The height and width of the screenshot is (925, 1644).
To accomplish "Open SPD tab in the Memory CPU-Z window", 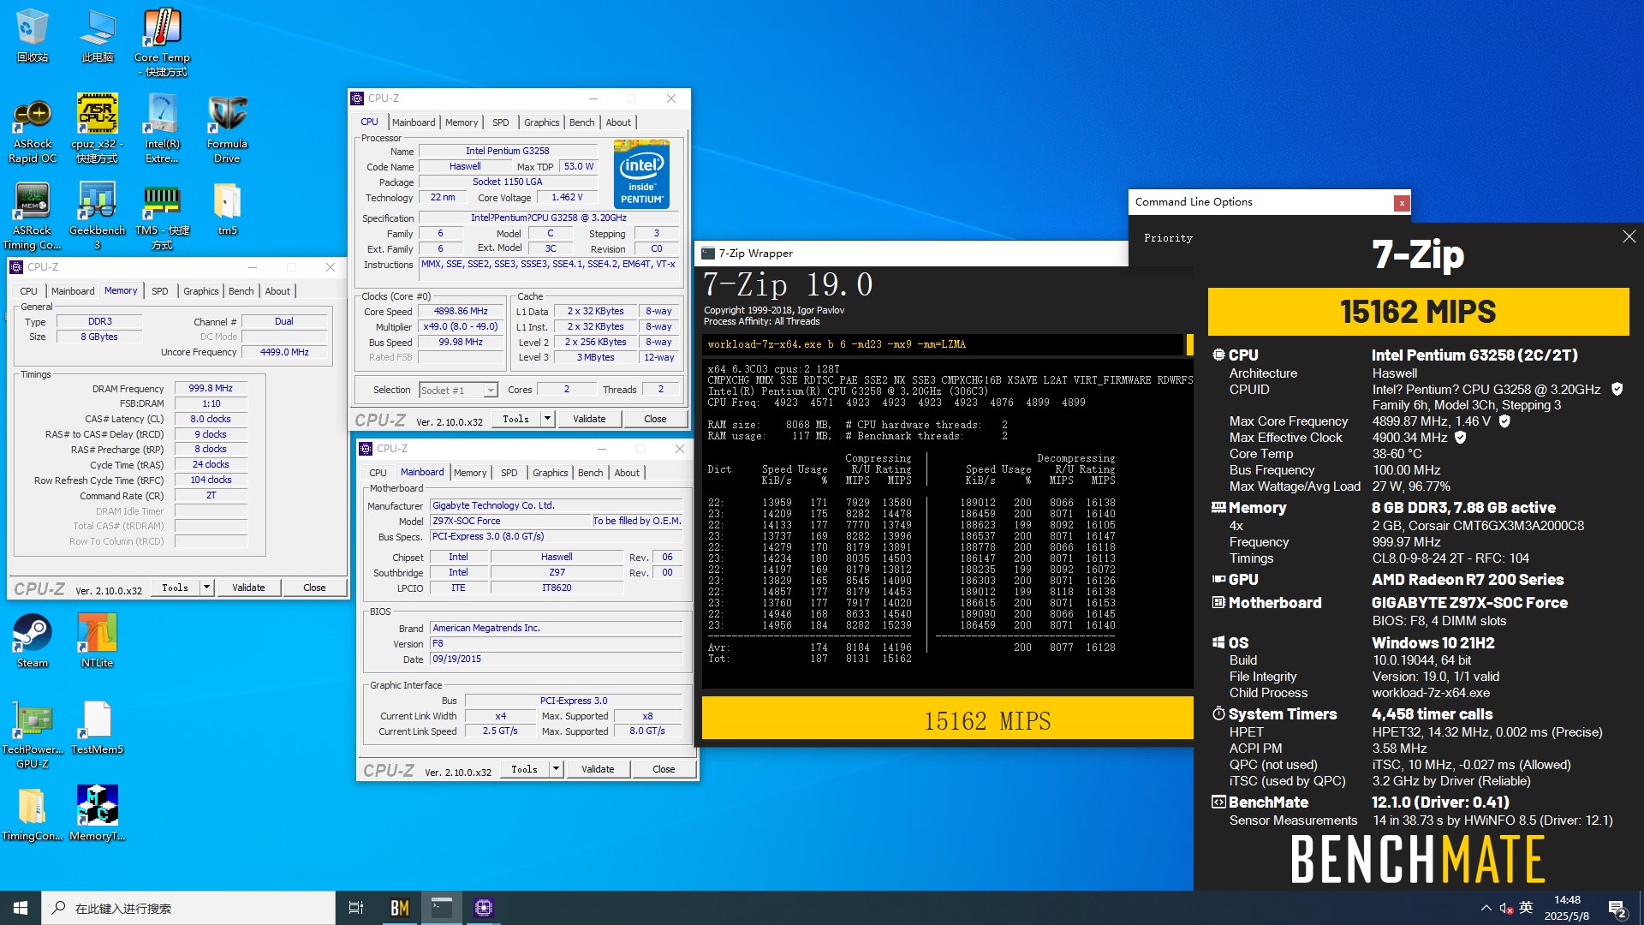I will [x=160, y=291].
